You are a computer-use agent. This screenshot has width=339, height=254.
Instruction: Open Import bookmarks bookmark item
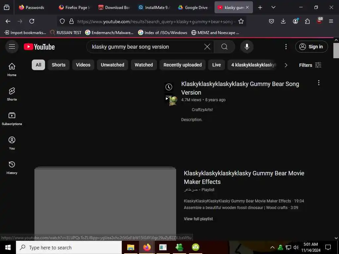(25, 33)
